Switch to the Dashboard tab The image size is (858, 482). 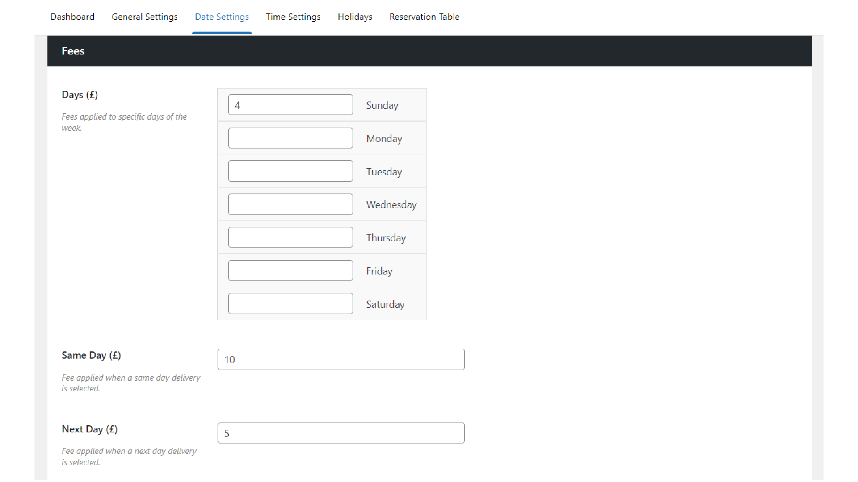(72, 17)
